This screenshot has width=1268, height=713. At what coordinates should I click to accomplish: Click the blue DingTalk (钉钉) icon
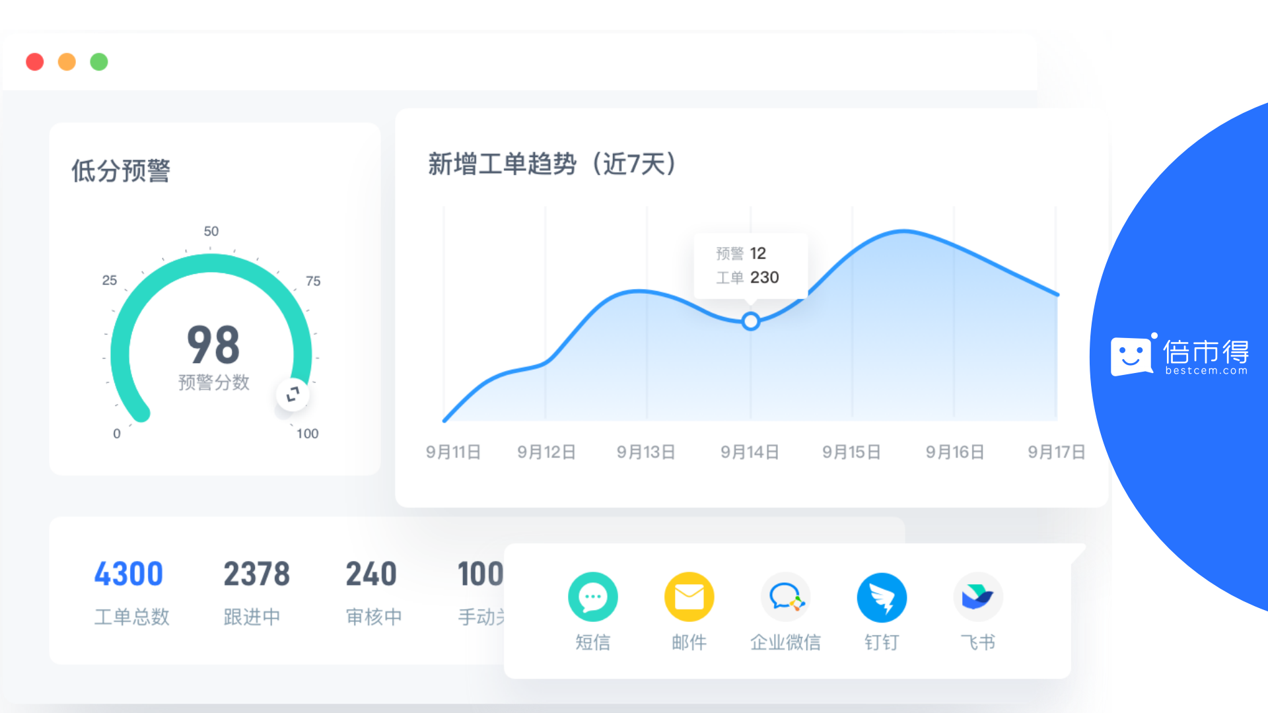coord(882,597)
